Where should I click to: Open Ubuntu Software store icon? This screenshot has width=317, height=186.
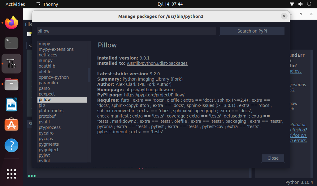(11, 125)
